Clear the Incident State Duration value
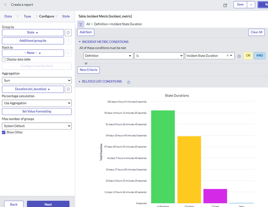This screenshot has height=207, width=268. point(228,56)
